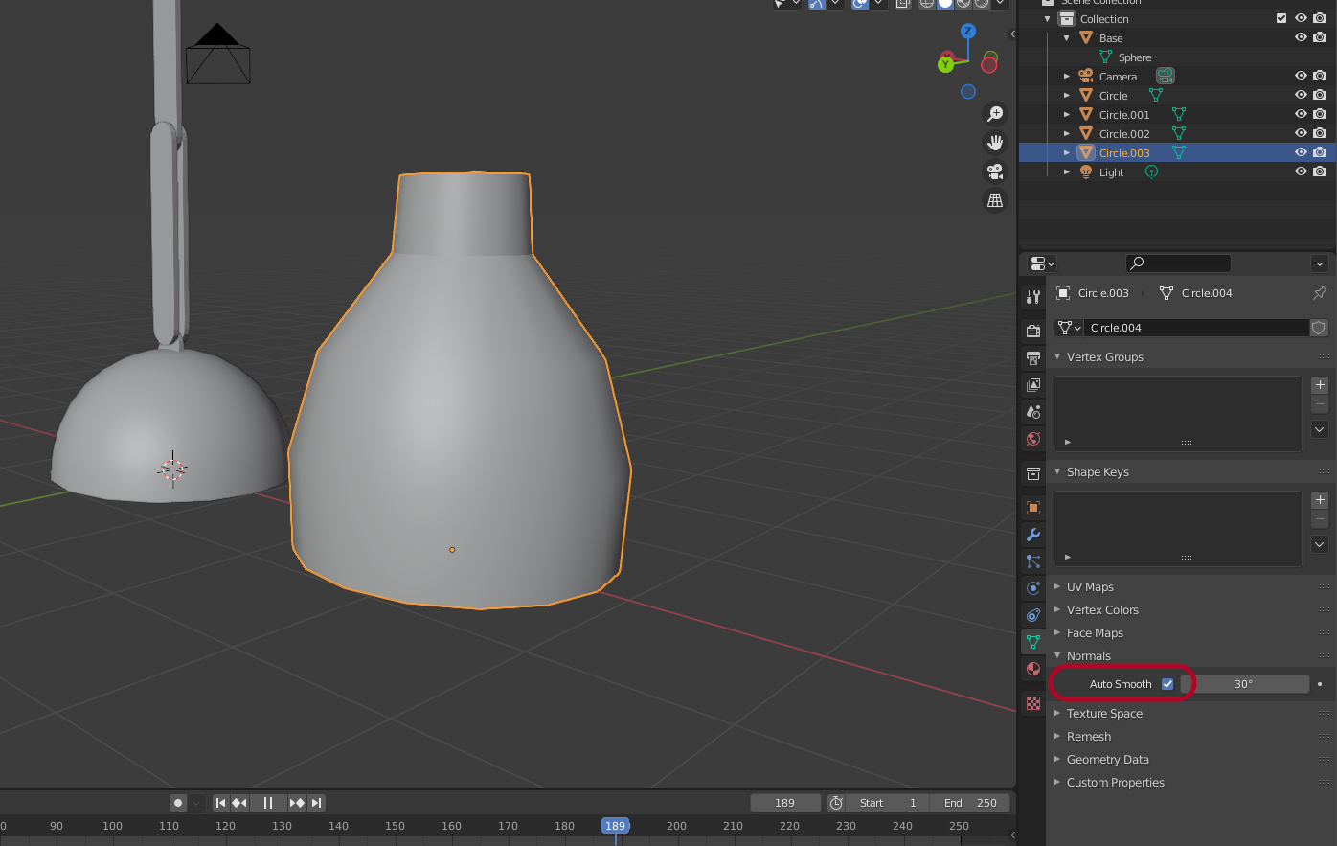Open the Physics properties tab

pos(1033,588)
